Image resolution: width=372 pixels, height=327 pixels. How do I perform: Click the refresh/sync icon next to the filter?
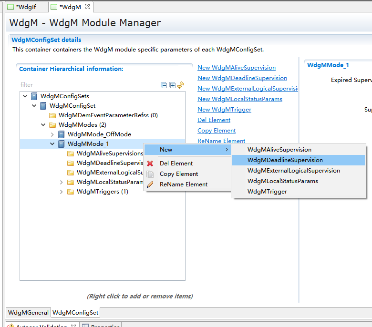pos(181,85)
